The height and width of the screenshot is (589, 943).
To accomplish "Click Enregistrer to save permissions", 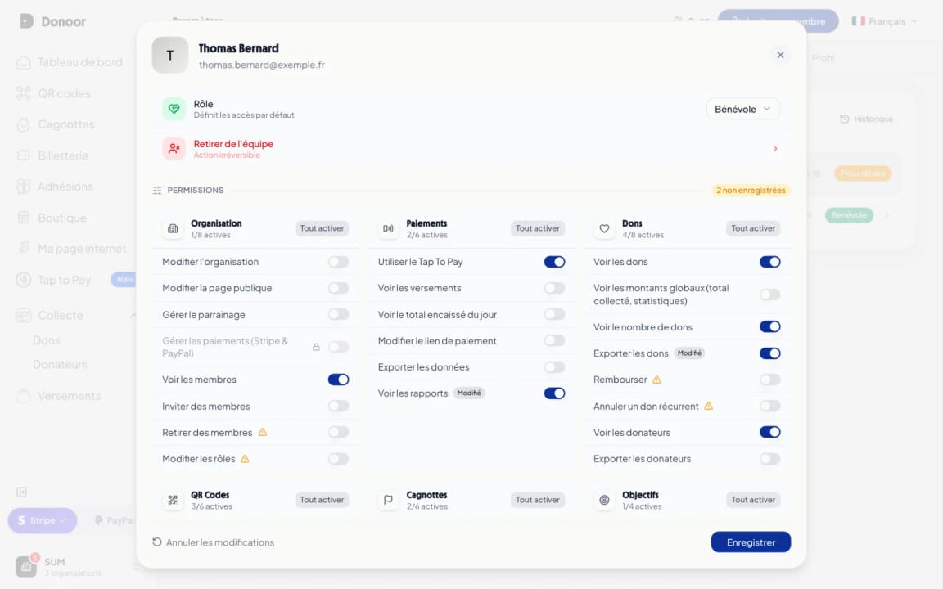I will (x=751, y=542).
